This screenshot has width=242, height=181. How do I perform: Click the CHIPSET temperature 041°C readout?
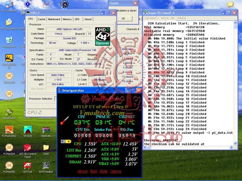coord(127,122)
